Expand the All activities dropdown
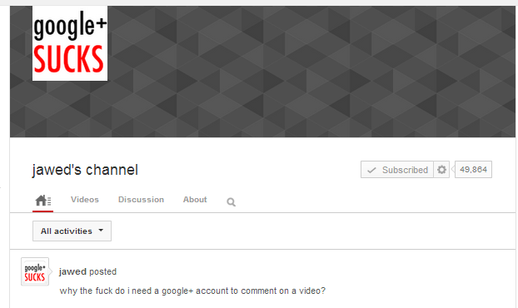518x308 pixels. 72,231
